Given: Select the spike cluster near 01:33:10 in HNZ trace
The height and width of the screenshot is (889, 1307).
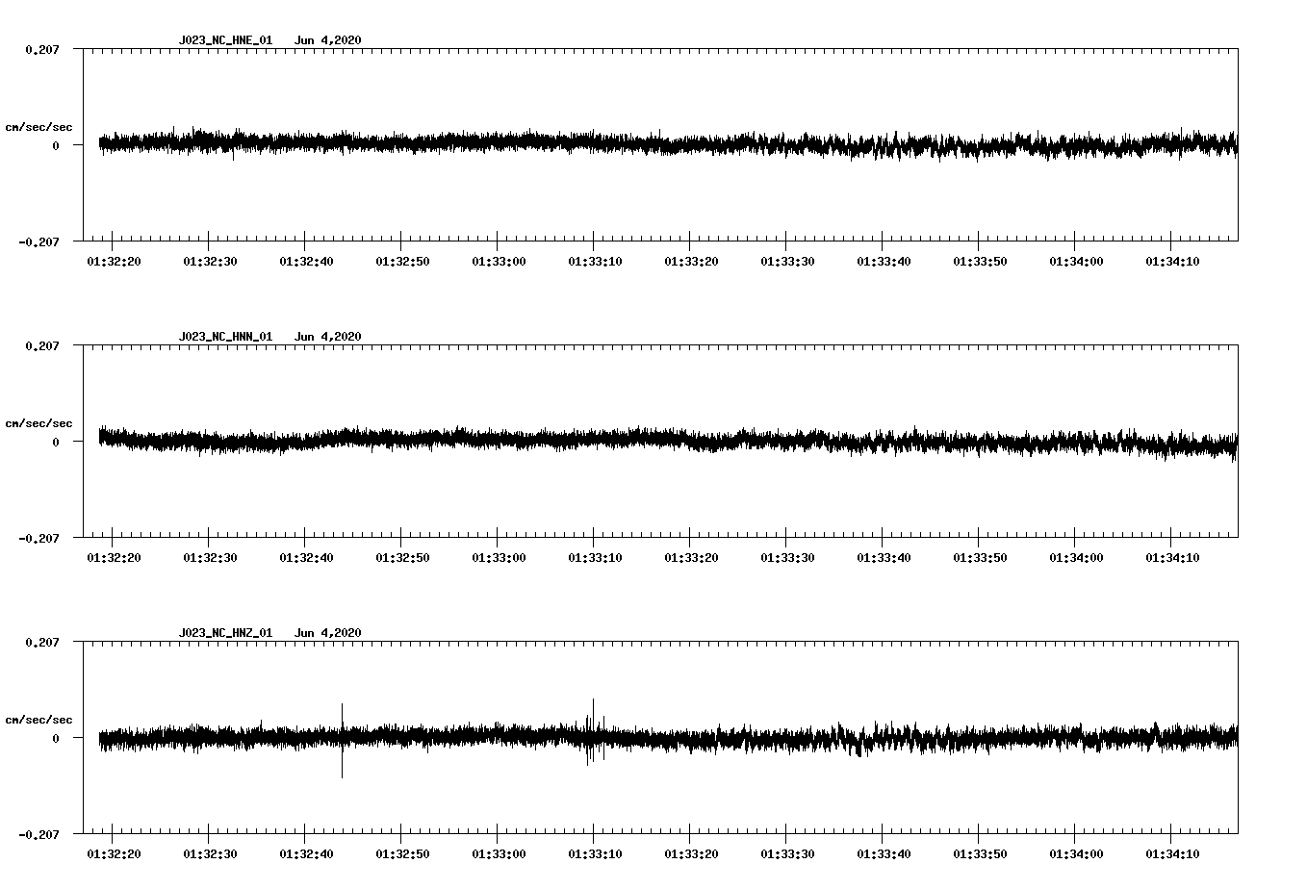Looking at the screenshot, I should [x=593, y=733].
